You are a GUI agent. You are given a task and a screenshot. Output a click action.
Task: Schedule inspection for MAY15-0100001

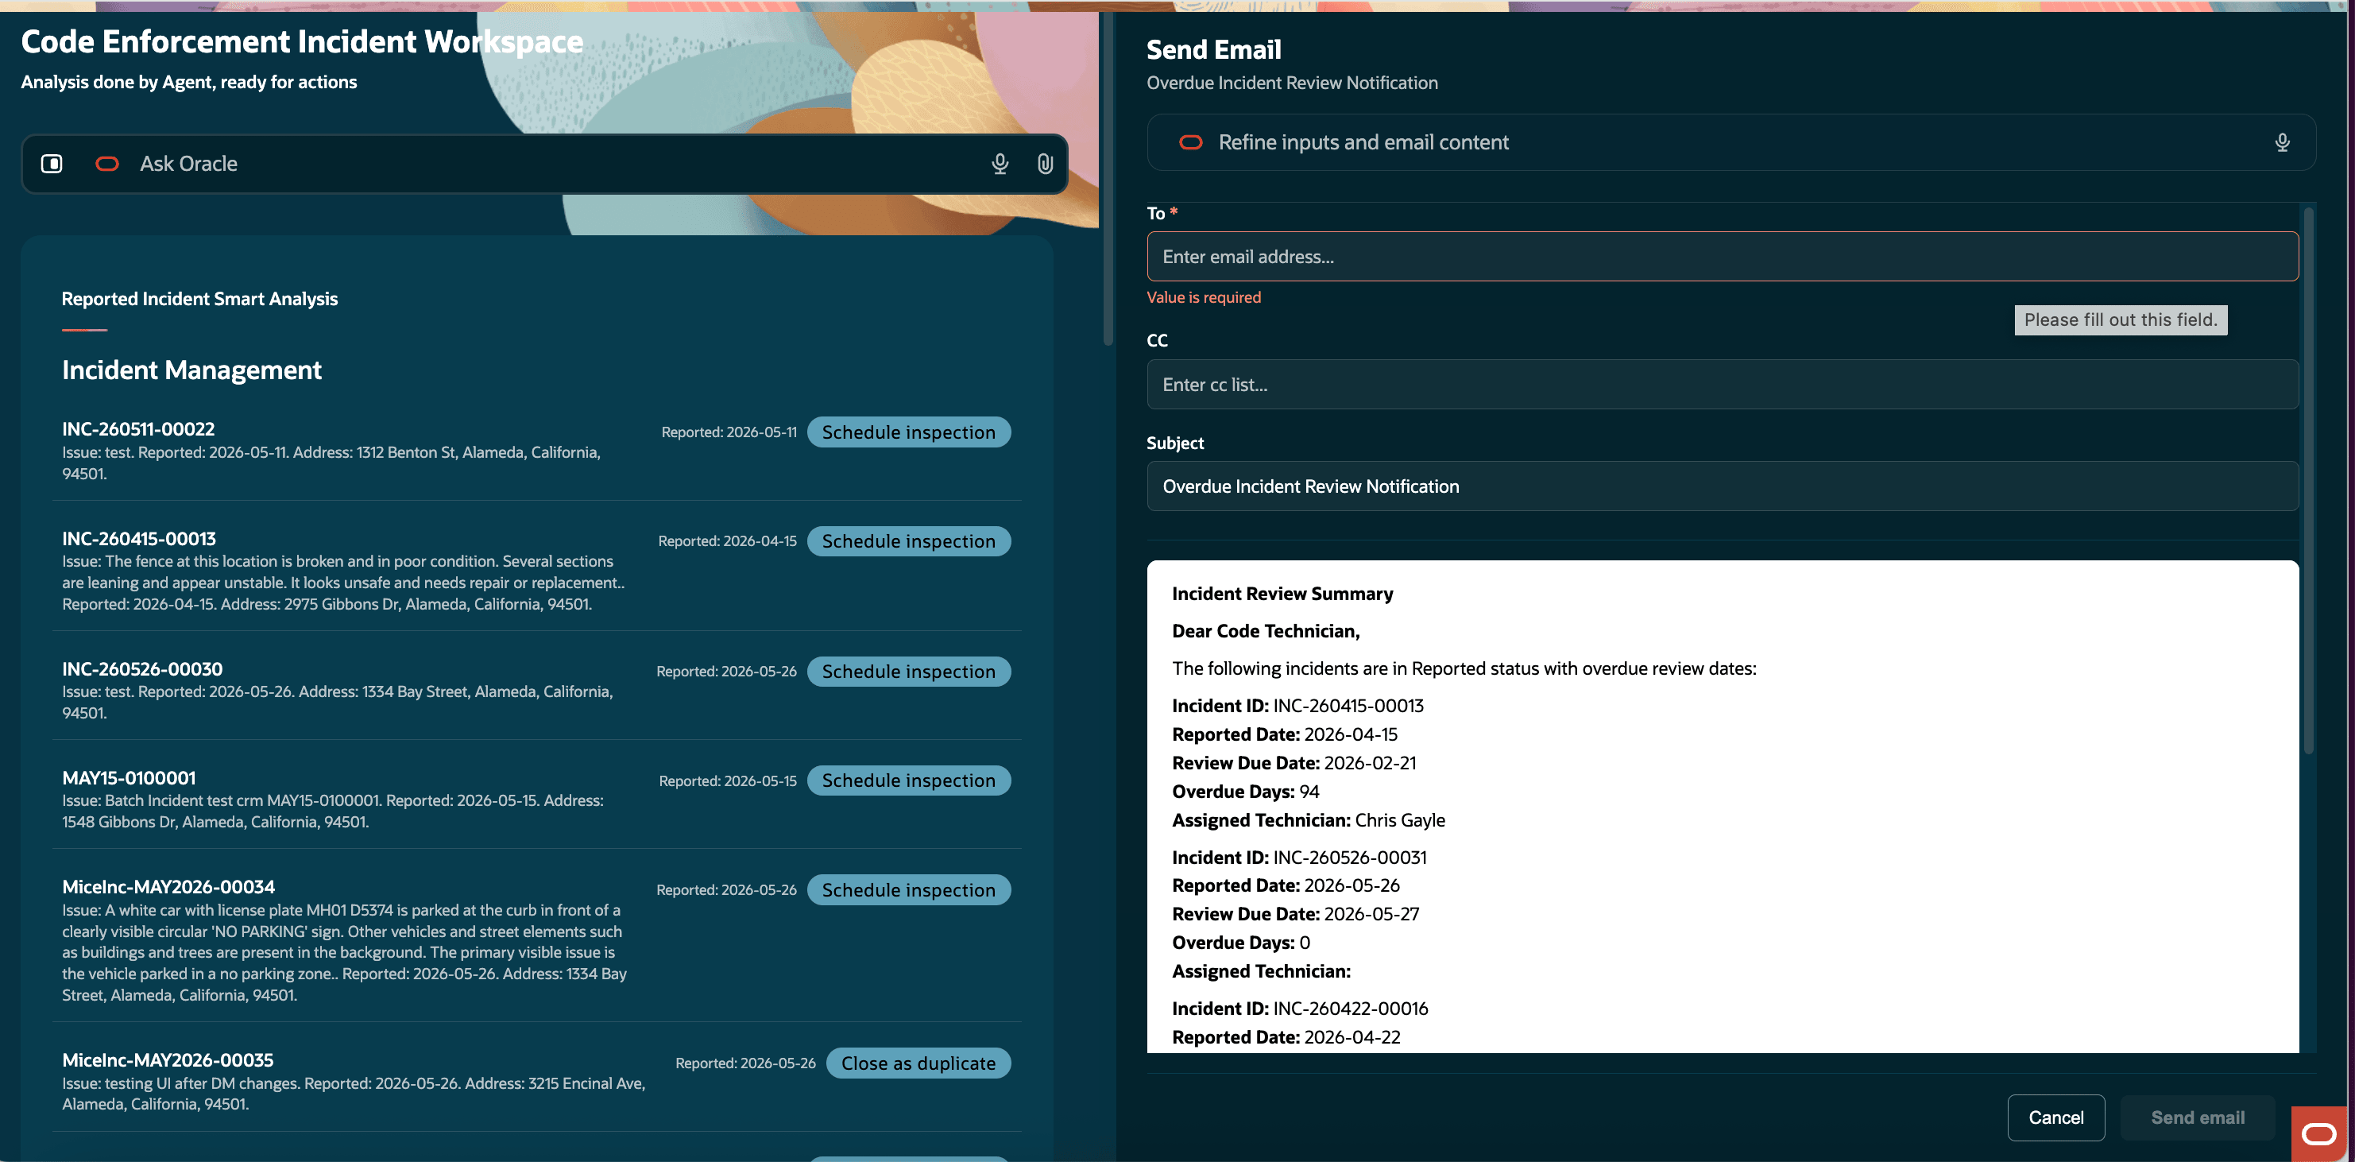[x=909, y=780]
